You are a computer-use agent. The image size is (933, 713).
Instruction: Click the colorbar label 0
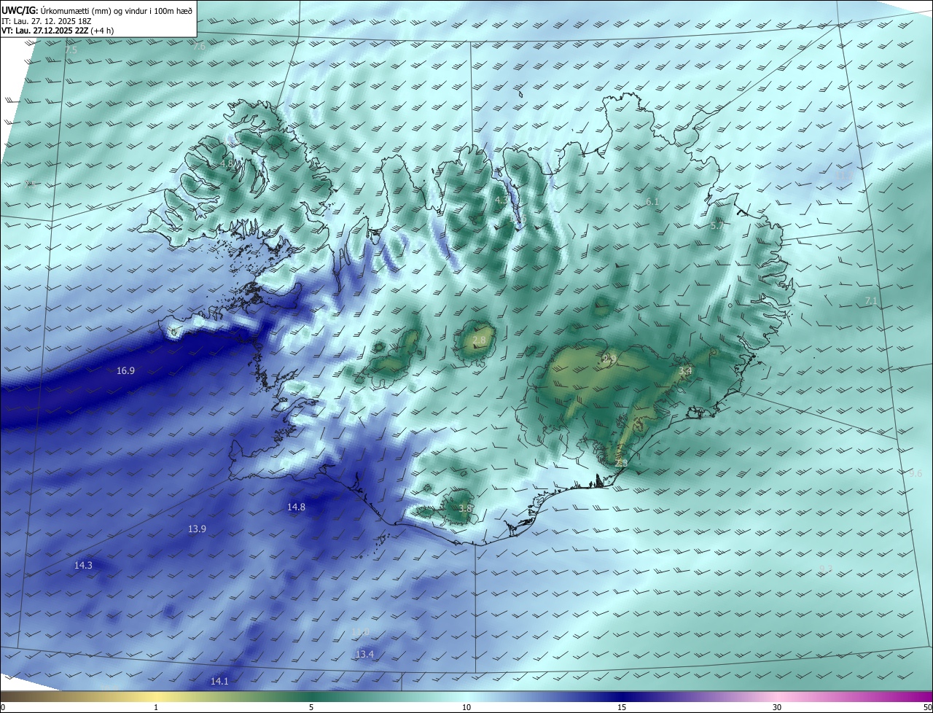point(3,707)
